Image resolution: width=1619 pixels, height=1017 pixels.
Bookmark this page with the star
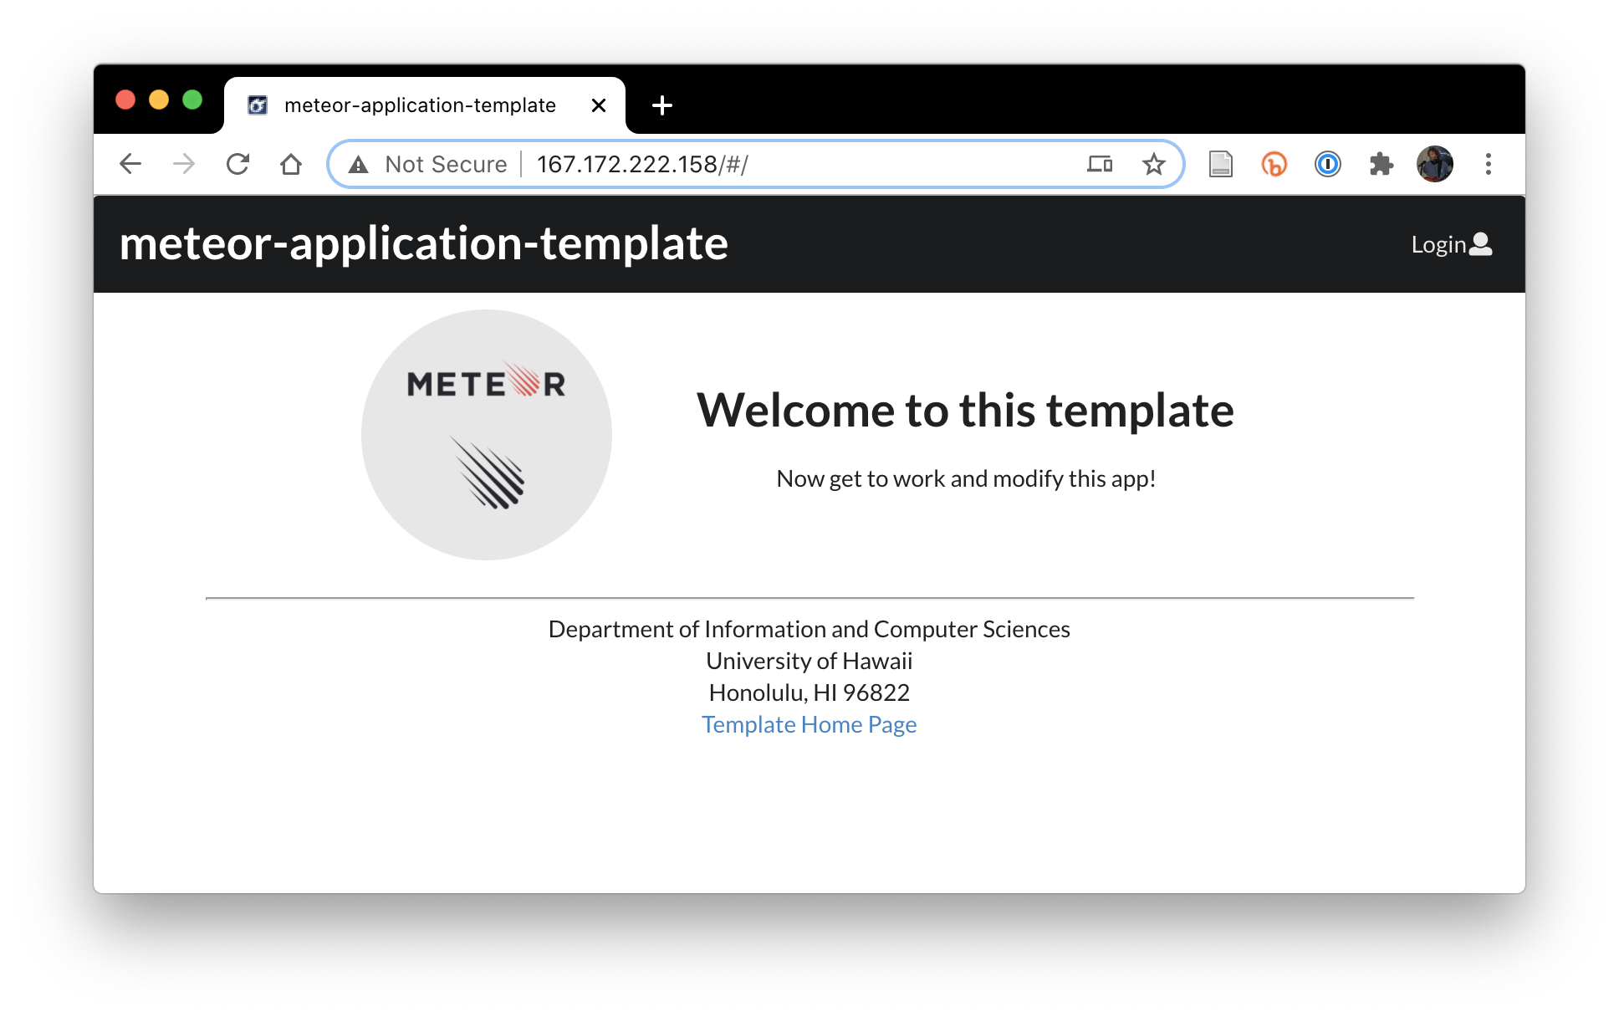[x=1153, y=164]
